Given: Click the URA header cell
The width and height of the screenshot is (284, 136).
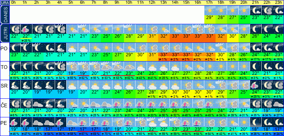Looking at the screenshot, I should (5, 3).
